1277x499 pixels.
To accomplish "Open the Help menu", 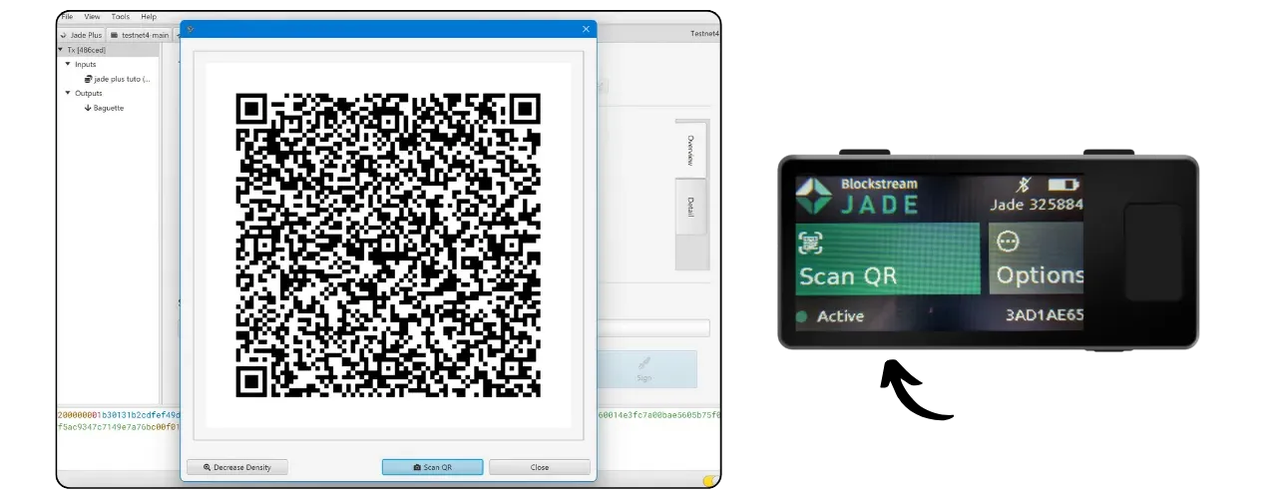I will [x=149, y=17].
